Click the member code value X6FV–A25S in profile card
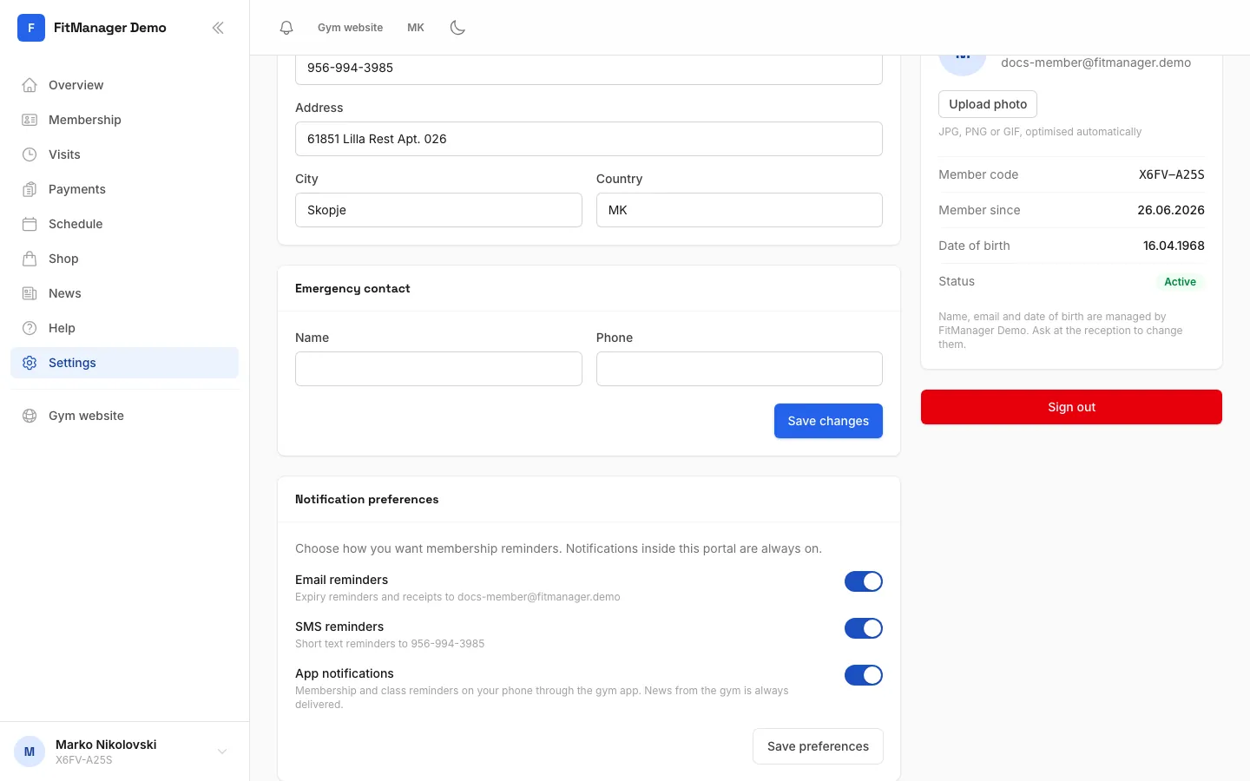Viewport: 1250px width, 781px height. (1172, 174)
